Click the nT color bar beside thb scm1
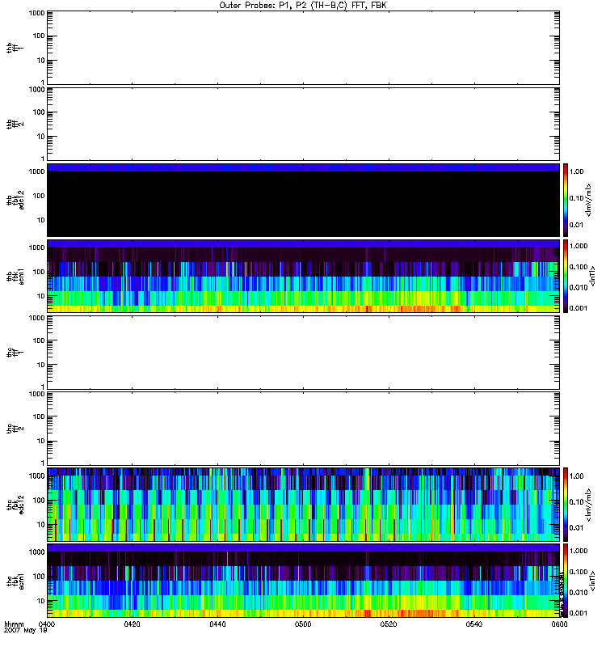The width and height of the screenshot is (606, 647). tap(567, 276)
